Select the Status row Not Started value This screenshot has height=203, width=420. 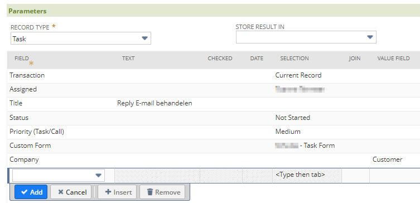(x=292, y=118)
